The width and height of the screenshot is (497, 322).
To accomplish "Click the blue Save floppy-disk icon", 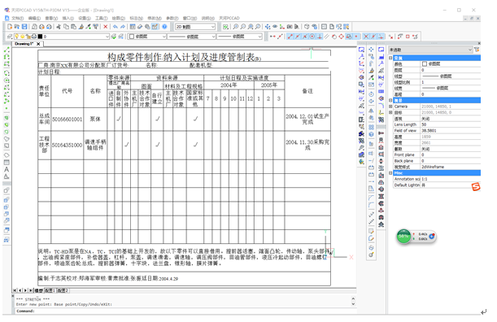I will click(24, 27).
